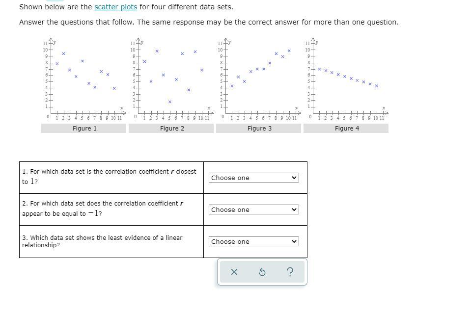Click the dropdown arrow in question 1 row
The width and height of the screenshot is (471, 313).
pos(294,178)
